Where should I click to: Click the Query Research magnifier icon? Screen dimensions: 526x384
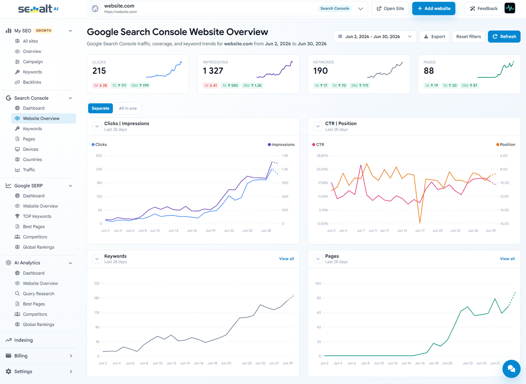click(17, 293)
